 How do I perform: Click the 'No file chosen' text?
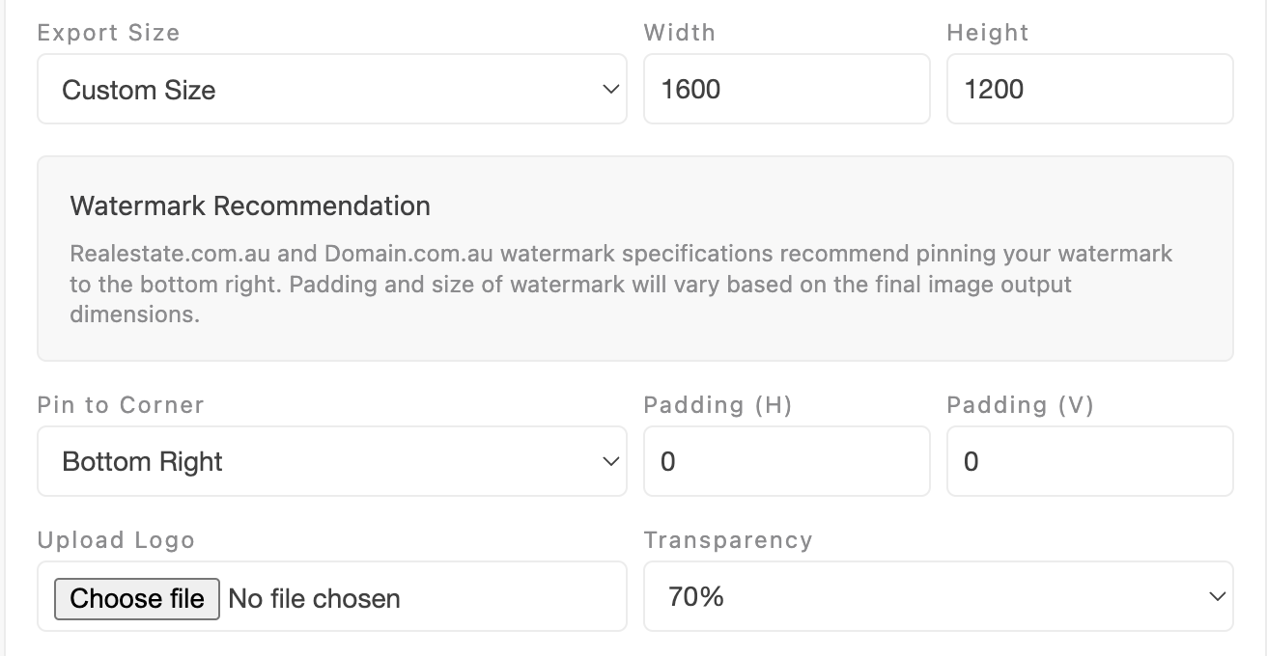tap(314, 599)
